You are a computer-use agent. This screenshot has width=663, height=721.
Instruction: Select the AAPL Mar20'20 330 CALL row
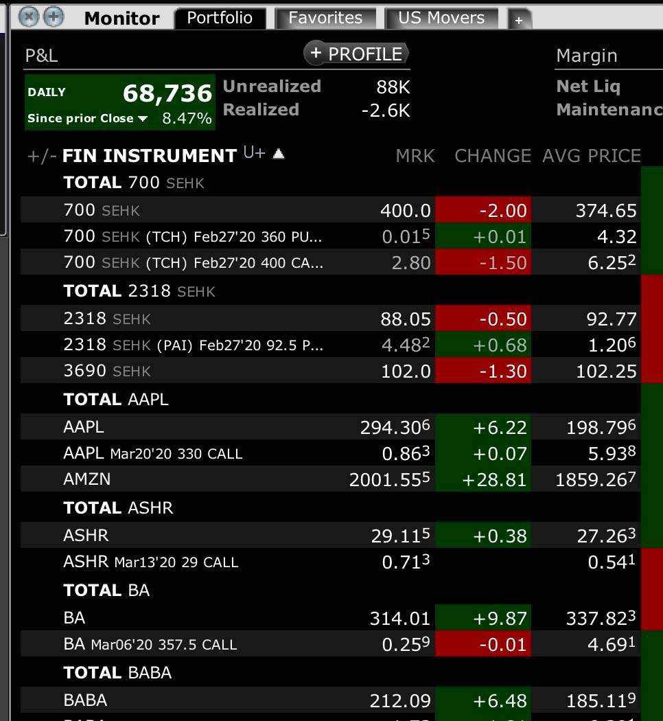[152, 453]
